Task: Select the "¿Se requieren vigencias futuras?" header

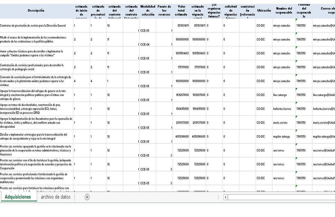Action: (214, 11)
